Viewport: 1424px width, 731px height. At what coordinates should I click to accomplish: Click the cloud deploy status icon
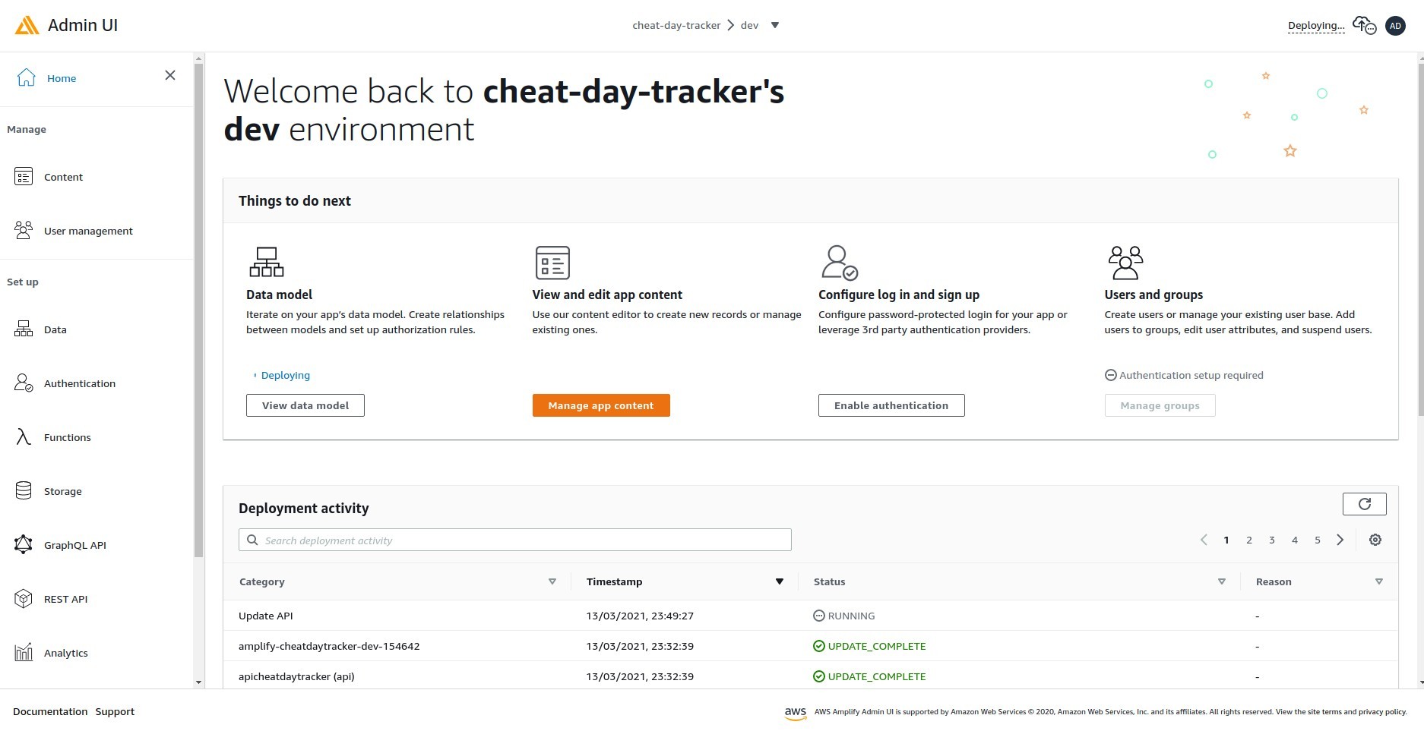[x=1365, y=26]
